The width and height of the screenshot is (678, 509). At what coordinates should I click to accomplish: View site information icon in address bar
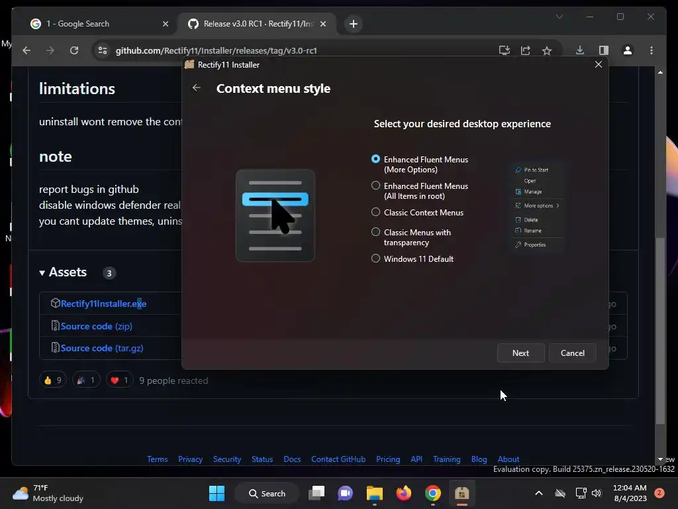[x=103, y=50]
